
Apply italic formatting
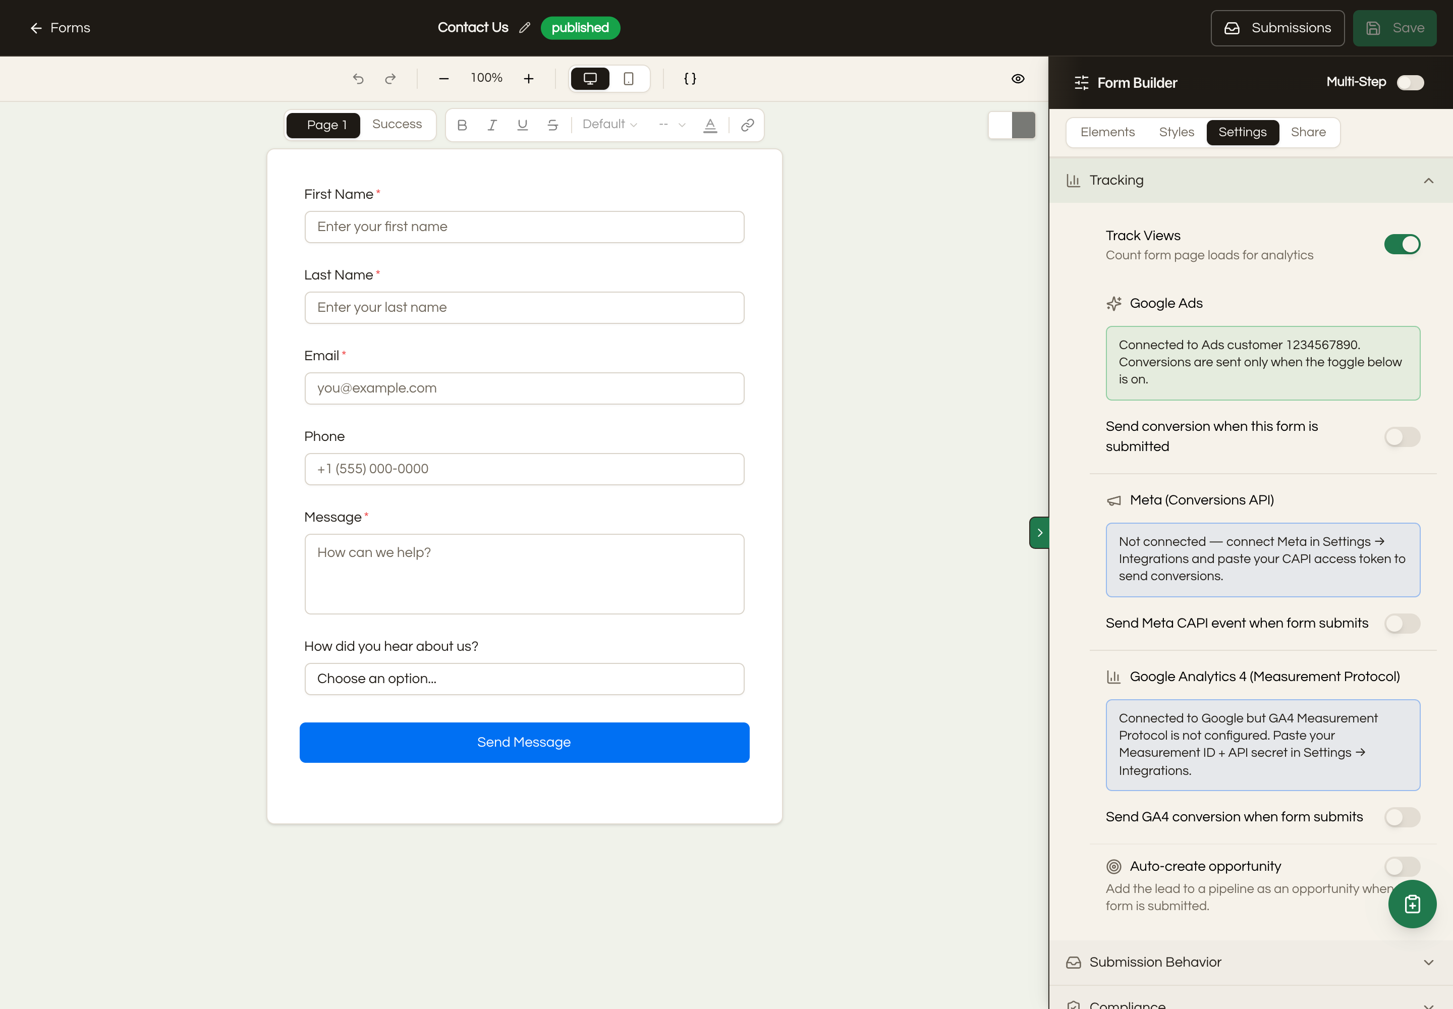[492, 125]
